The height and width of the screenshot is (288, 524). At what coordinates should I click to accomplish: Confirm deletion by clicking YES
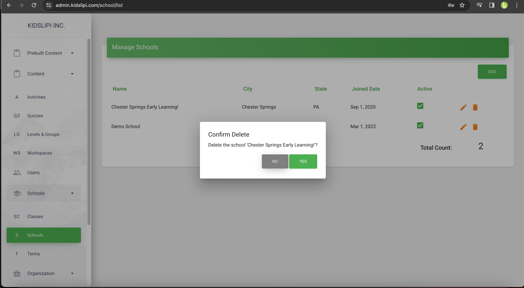point(303,161)
